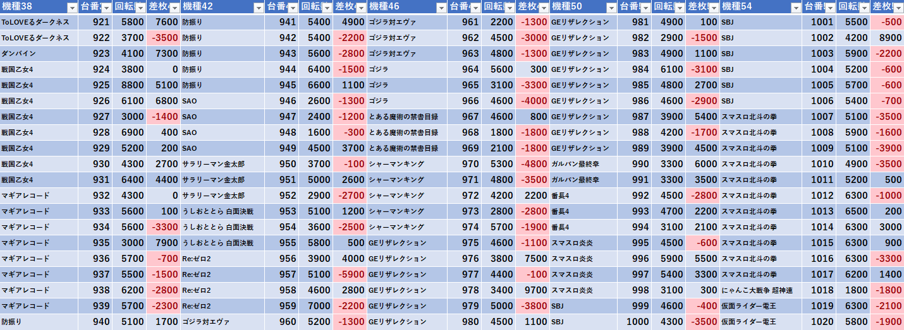Select the マギアレコード cell in row 936

[x=39, y=259]
